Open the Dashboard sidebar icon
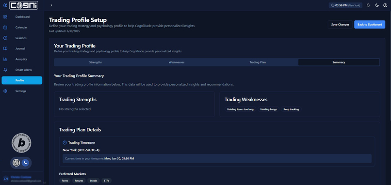This screenshot has width=391, height=185. click(x=5, y=17)
